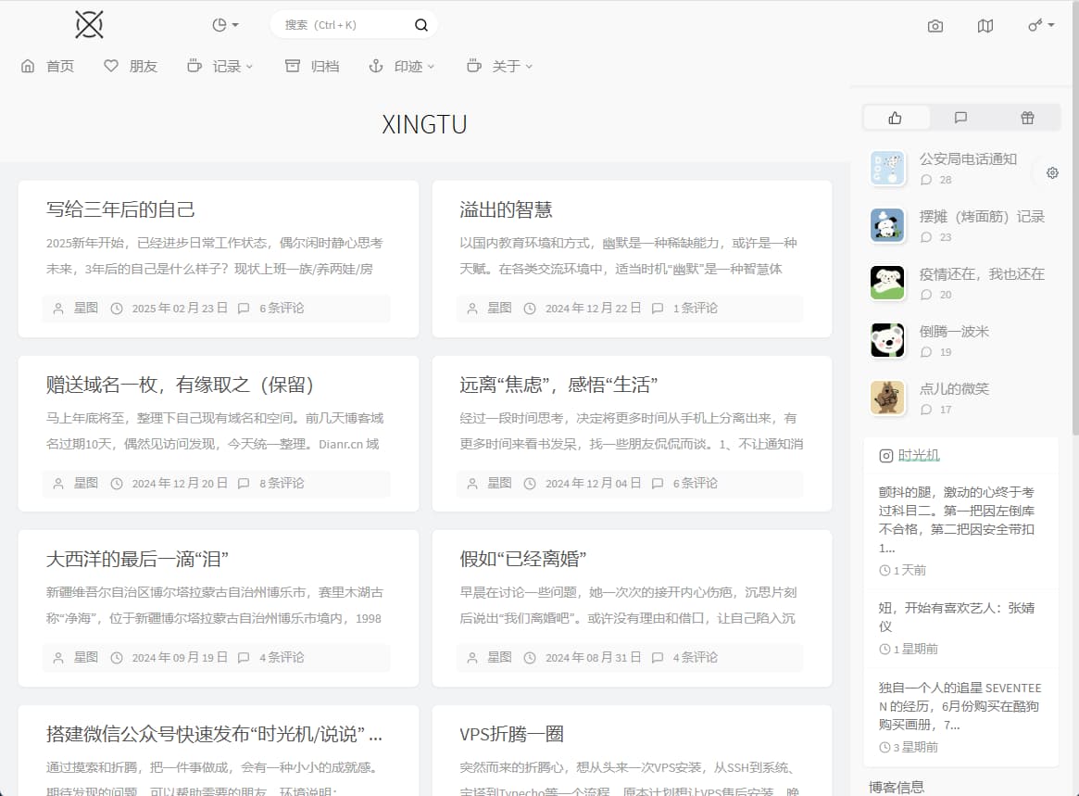The height and width of the screenshot is (796, 1079).
Task: Switch to the gift tab in the sidebar
Action: point(1026,117)
